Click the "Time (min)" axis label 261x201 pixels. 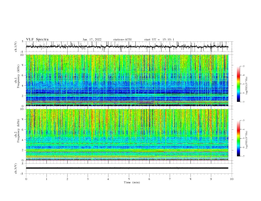tap(132, 182)
